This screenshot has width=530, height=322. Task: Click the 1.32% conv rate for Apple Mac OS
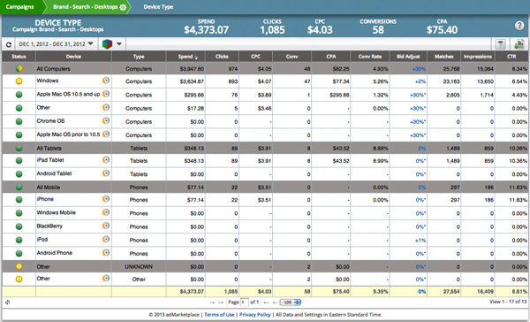tap(380, 96)
